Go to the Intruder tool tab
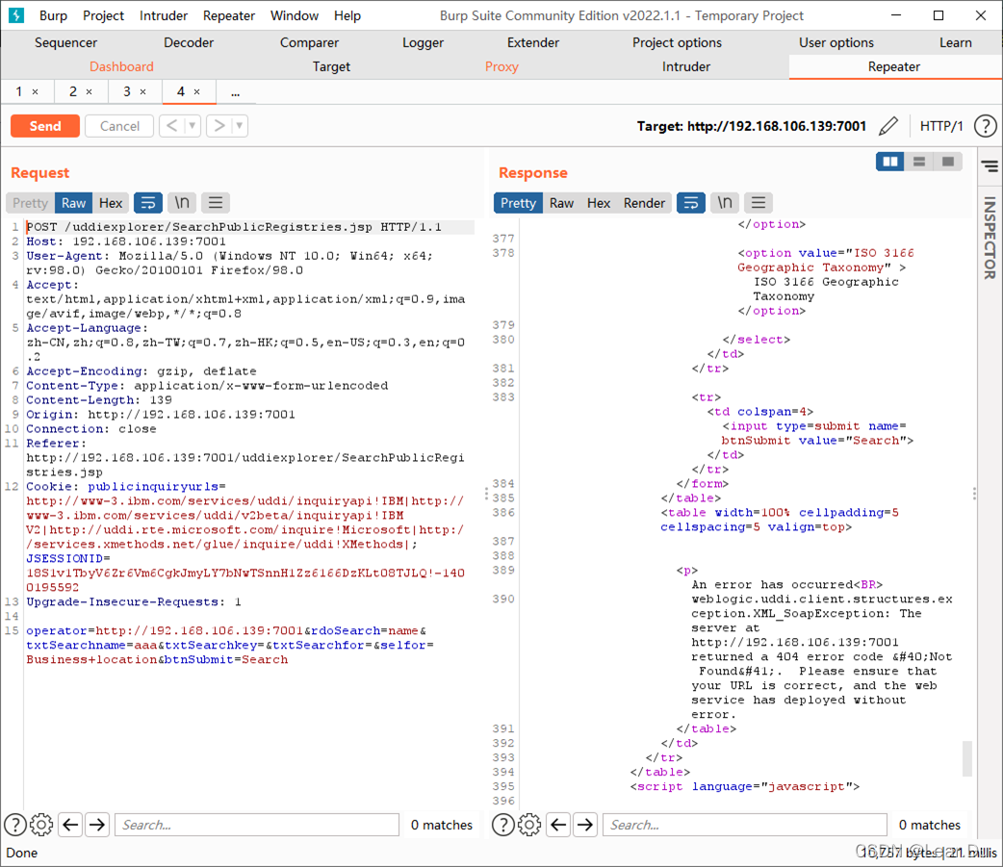The image size is (1003, 867). (685, 66)
